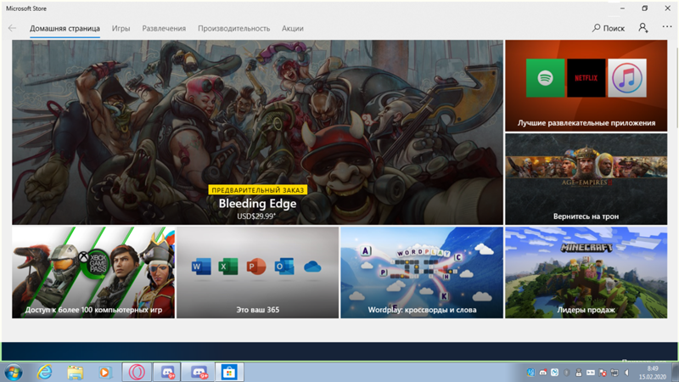Open the Развлечения tab
The image size is (679, 382).
click(164, 29)
